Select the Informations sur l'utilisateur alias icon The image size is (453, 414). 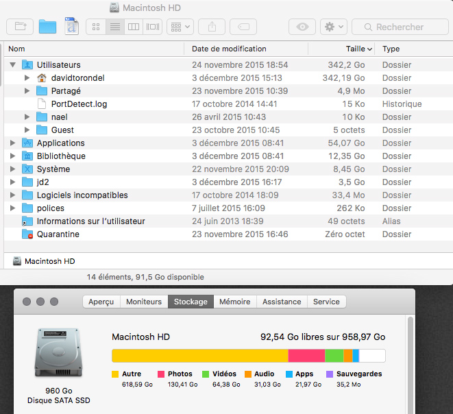[27, 221]
